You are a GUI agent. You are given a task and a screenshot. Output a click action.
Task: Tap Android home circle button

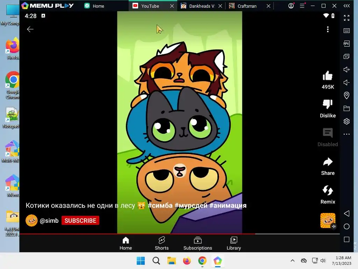[346, 227]
